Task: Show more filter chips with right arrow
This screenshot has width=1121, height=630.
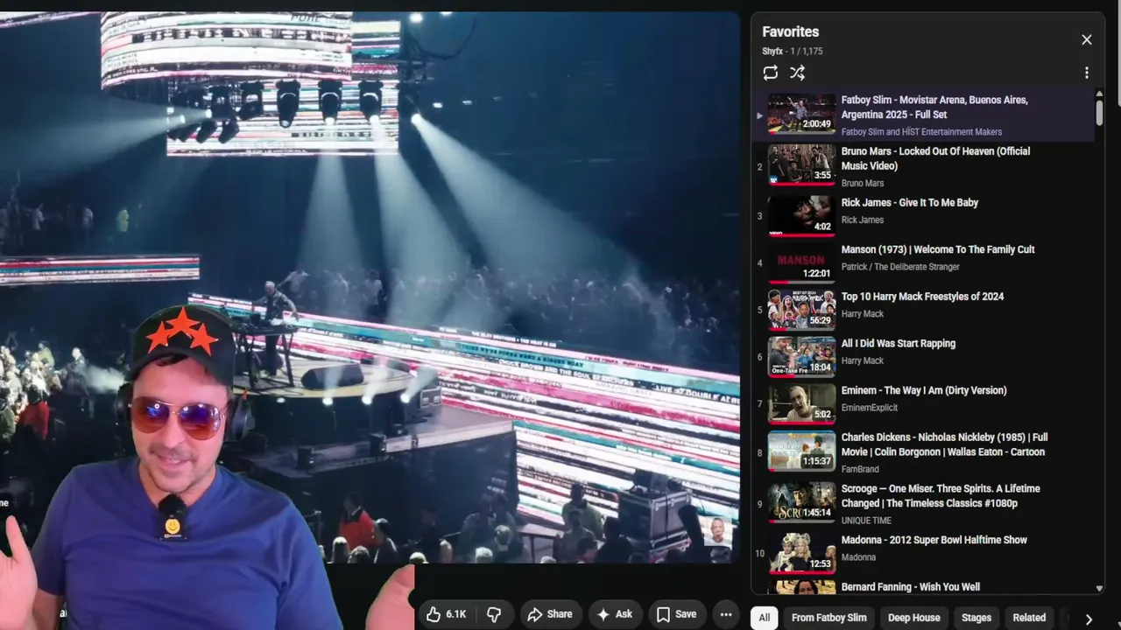Action: pos(1089,619)
